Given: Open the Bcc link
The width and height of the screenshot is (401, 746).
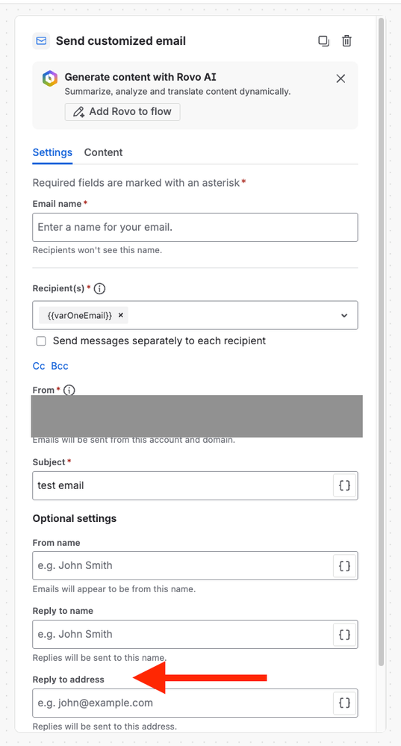Looking at the screenshot, I should point(60,366).
